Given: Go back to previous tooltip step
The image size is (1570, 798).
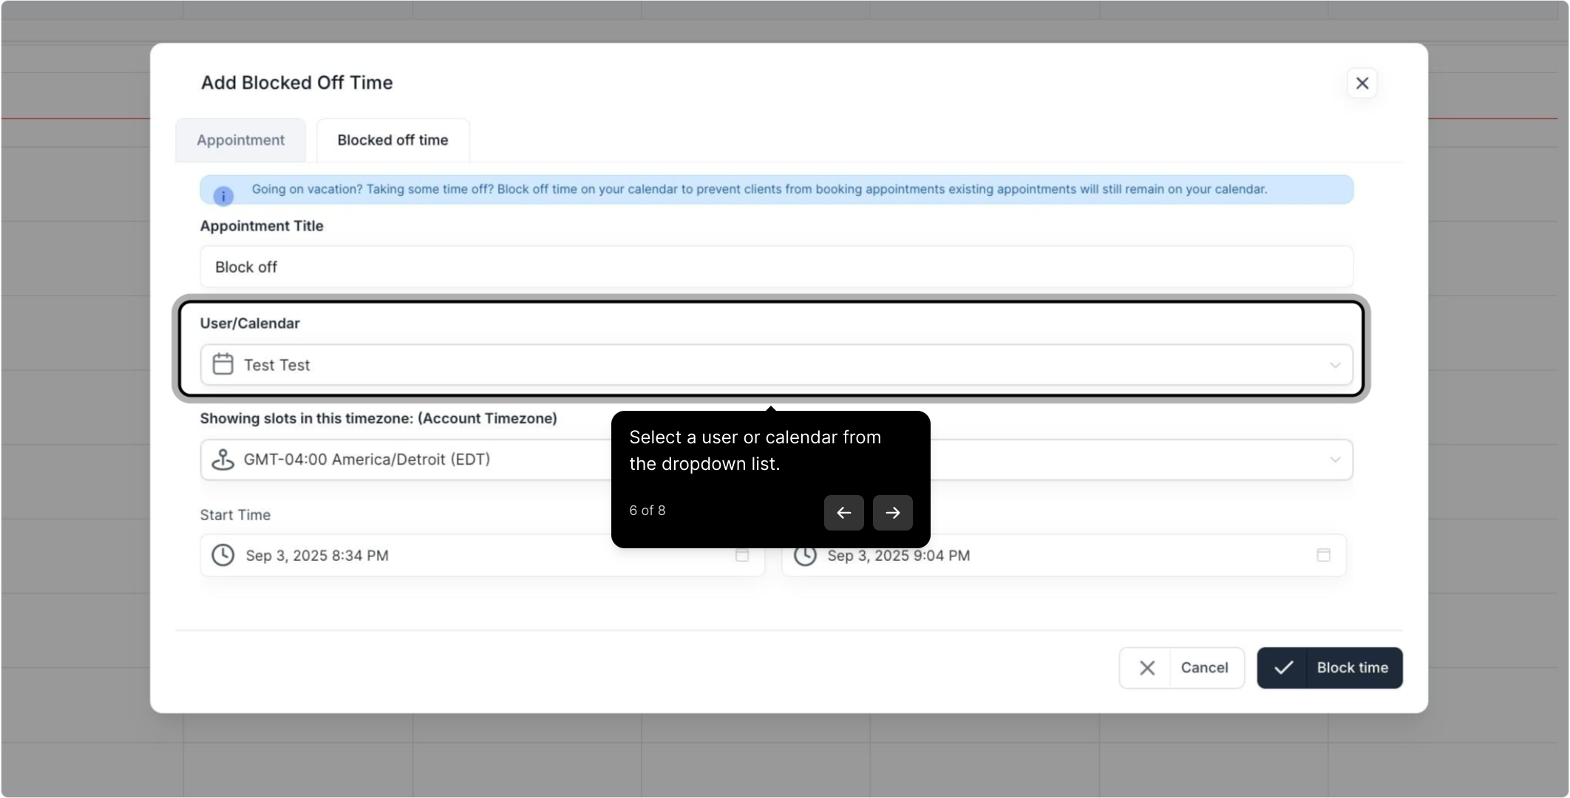Looking at the screenshot, I should coord(843,513).
